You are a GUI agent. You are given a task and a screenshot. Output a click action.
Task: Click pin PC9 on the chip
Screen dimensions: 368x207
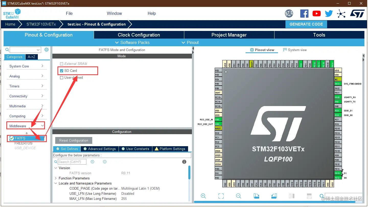coord(338,111)
